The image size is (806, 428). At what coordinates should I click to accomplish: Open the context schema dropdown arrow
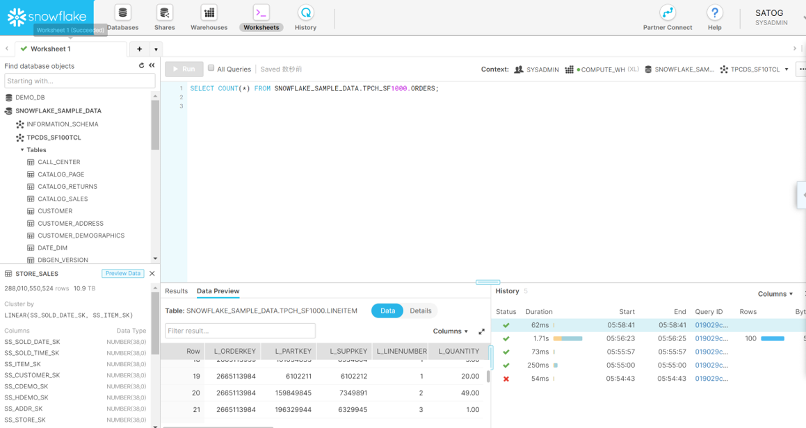click(787, 69)
